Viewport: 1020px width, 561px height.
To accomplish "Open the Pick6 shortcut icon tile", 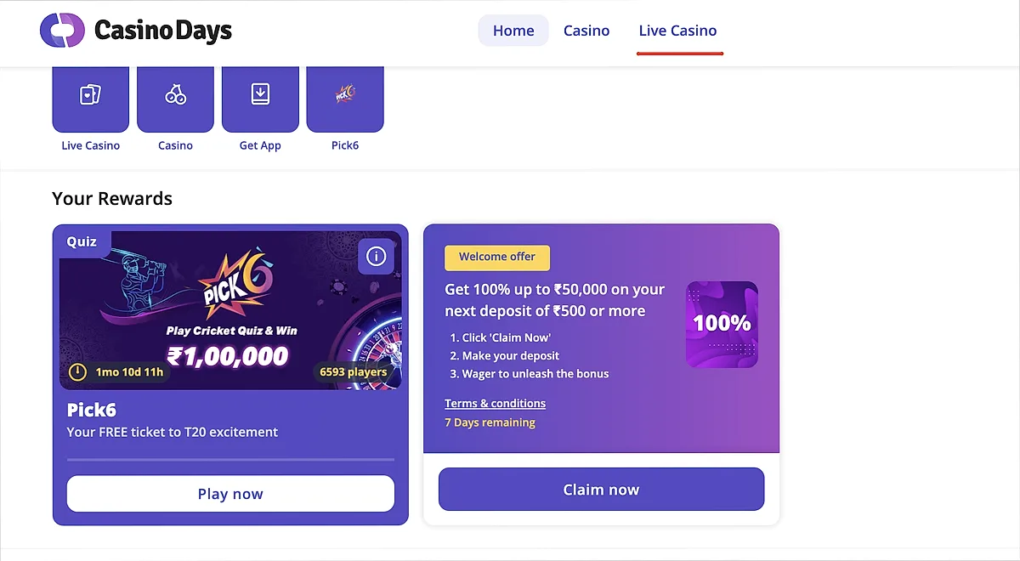I will pyautogui.click(x=345, y=95).
